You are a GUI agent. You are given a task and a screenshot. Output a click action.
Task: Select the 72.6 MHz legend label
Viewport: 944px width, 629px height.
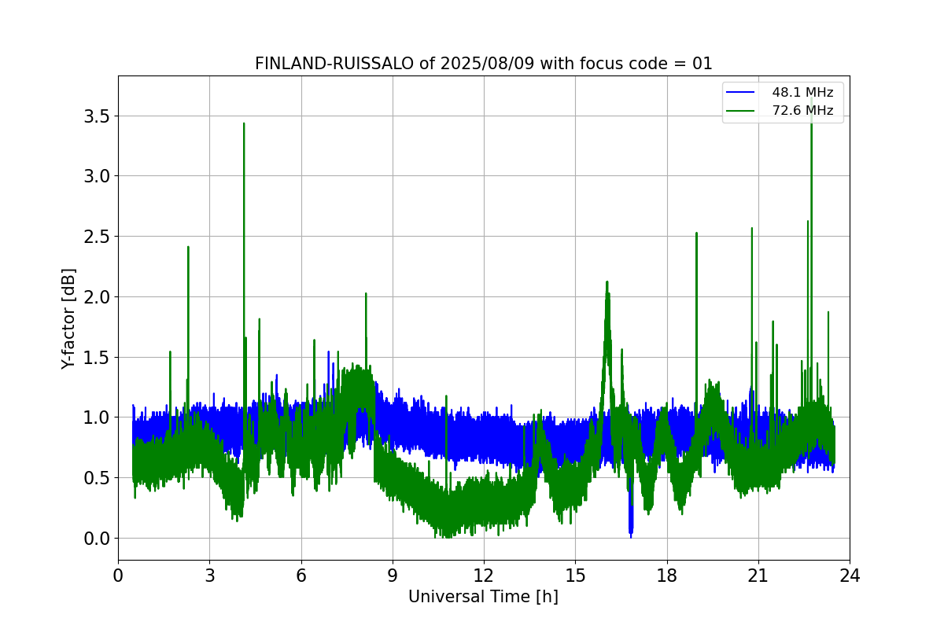pos(802,111)
